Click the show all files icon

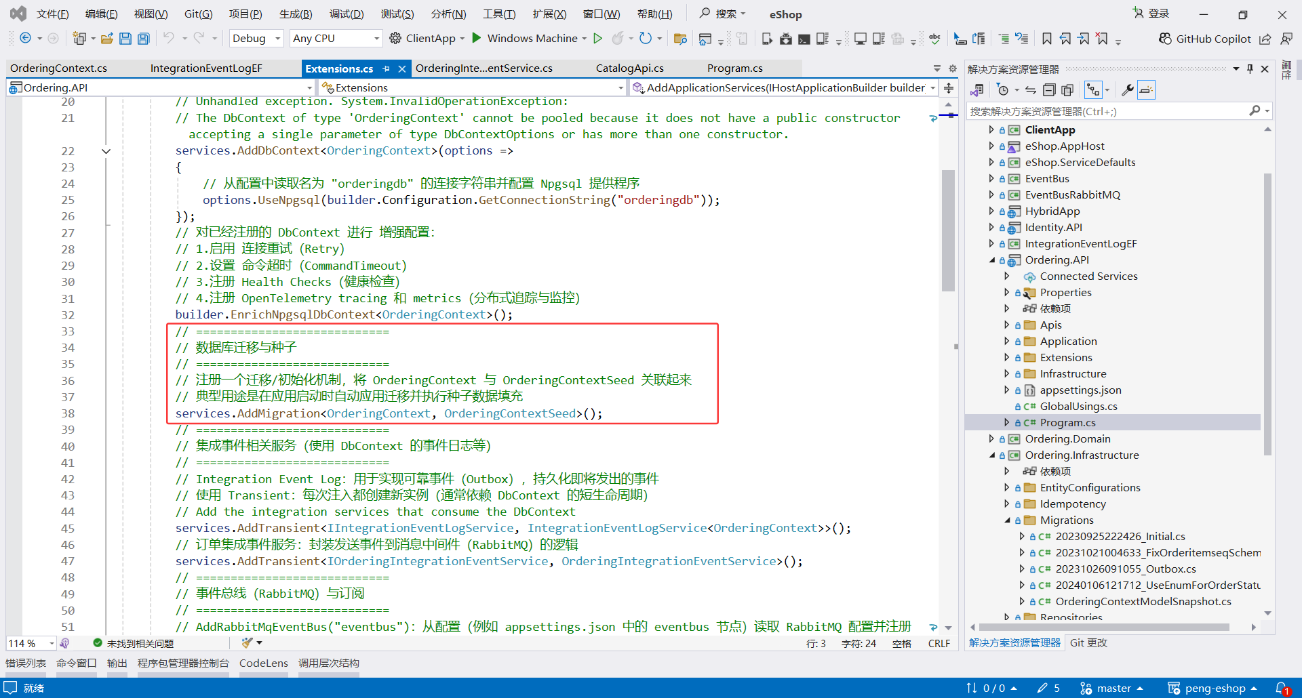coord(1067,90)
